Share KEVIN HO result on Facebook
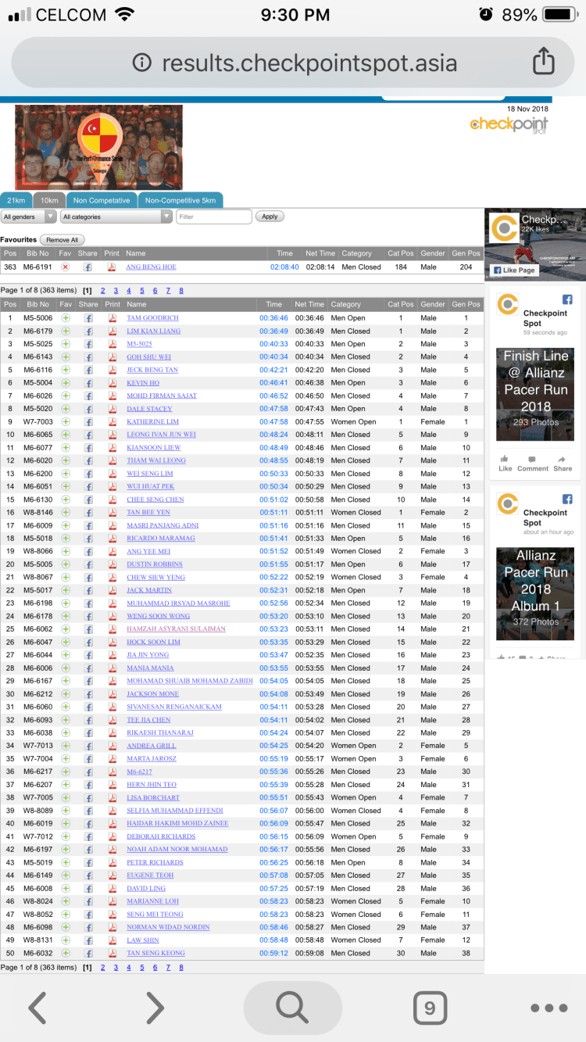This screenshot has height=1042, width=586. point(88,383)
